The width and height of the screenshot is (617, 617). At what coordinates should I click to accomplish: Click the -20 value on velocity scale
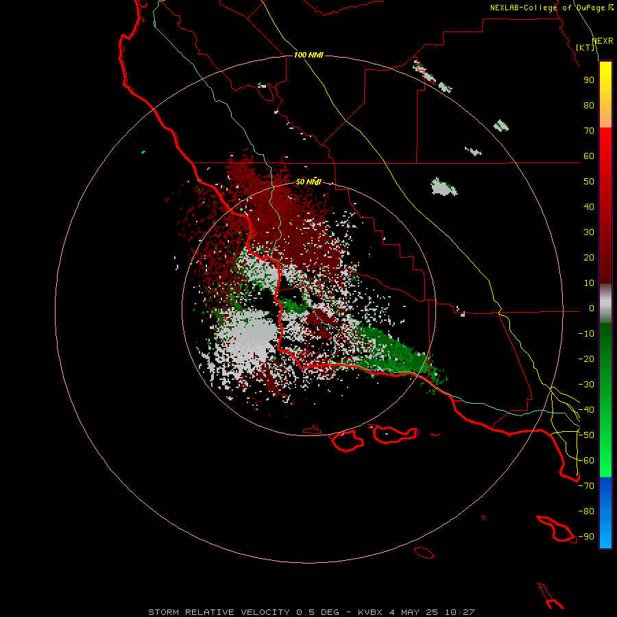coord(586,359)
